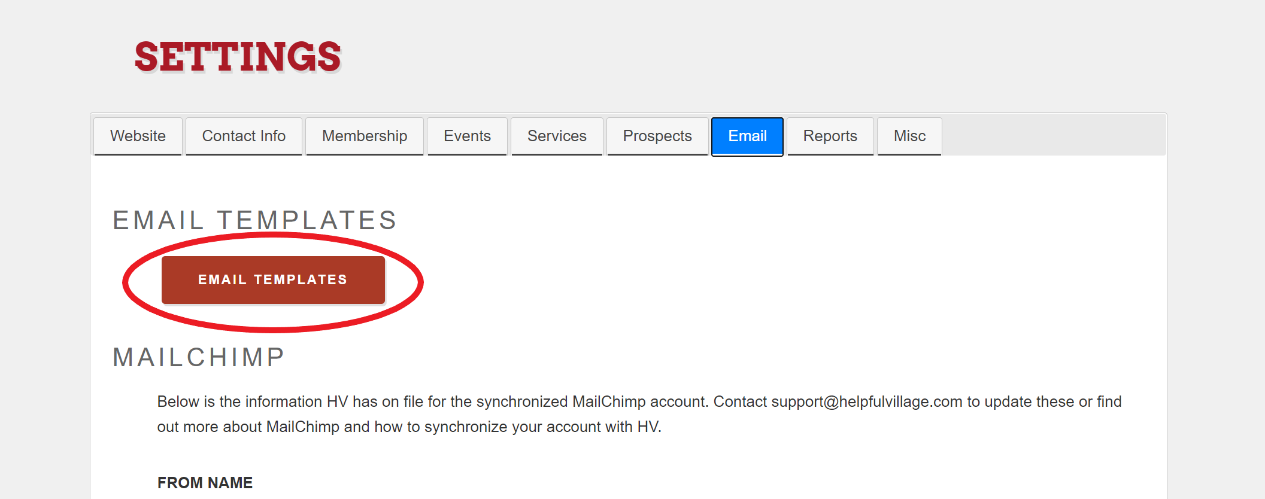
Task: Click the Settings page title
Action: point(238,57)
